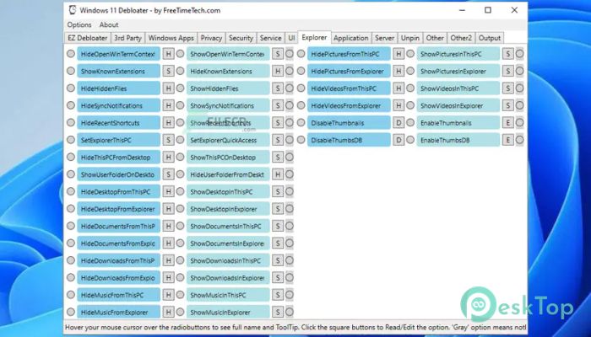Click H button next to HideDownloadsFromThisPC
The image size is (591, 337).
168,260
